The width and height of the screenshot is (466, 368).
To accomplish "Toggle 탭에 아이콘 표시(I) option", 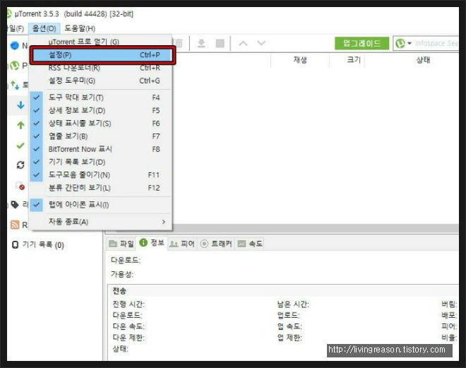I will point(101,205).
